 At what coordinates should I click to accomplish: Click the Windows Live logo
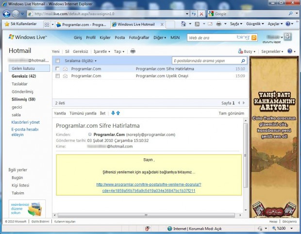click(x=28, y=37)
